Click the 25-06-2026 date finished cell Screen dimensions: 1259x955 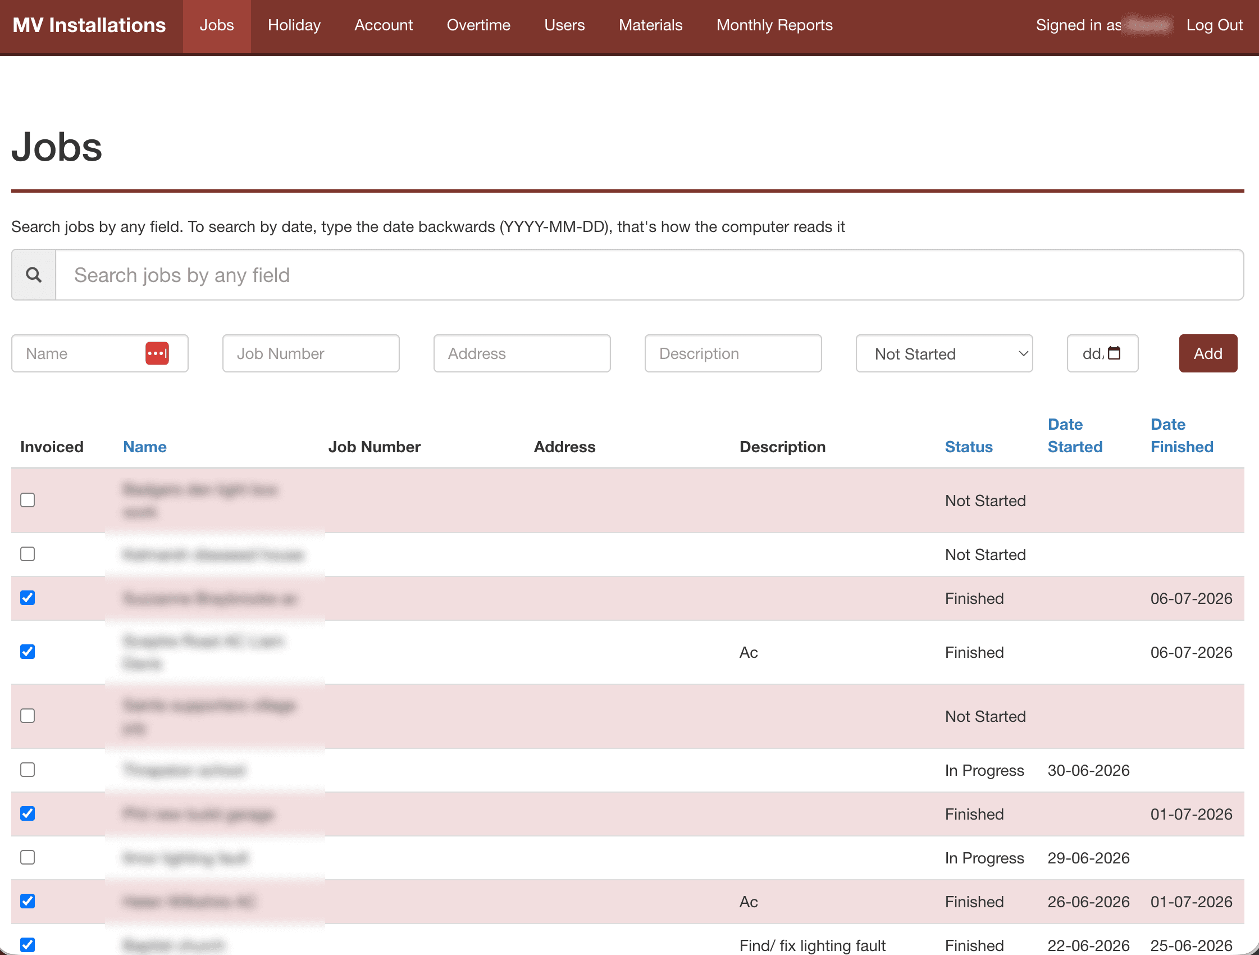click(x=1191, y=946)
